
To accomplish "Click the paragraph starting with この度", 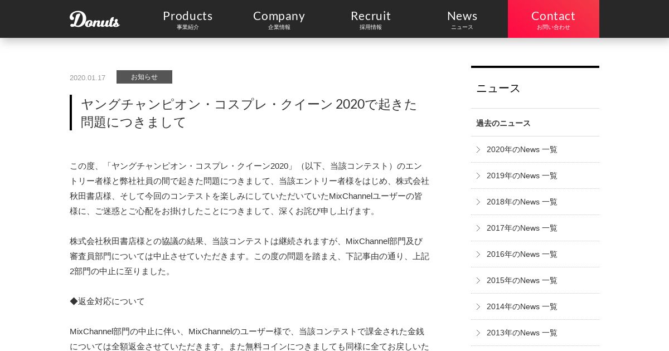I will click(249, 188).
